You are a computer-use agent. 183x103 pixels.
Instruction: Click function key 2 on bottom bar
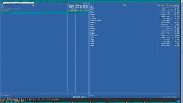pos(27,102)
